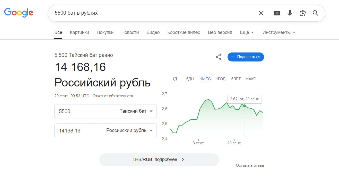Click the 5500 amount input field
339x177 pixels.
74,111
